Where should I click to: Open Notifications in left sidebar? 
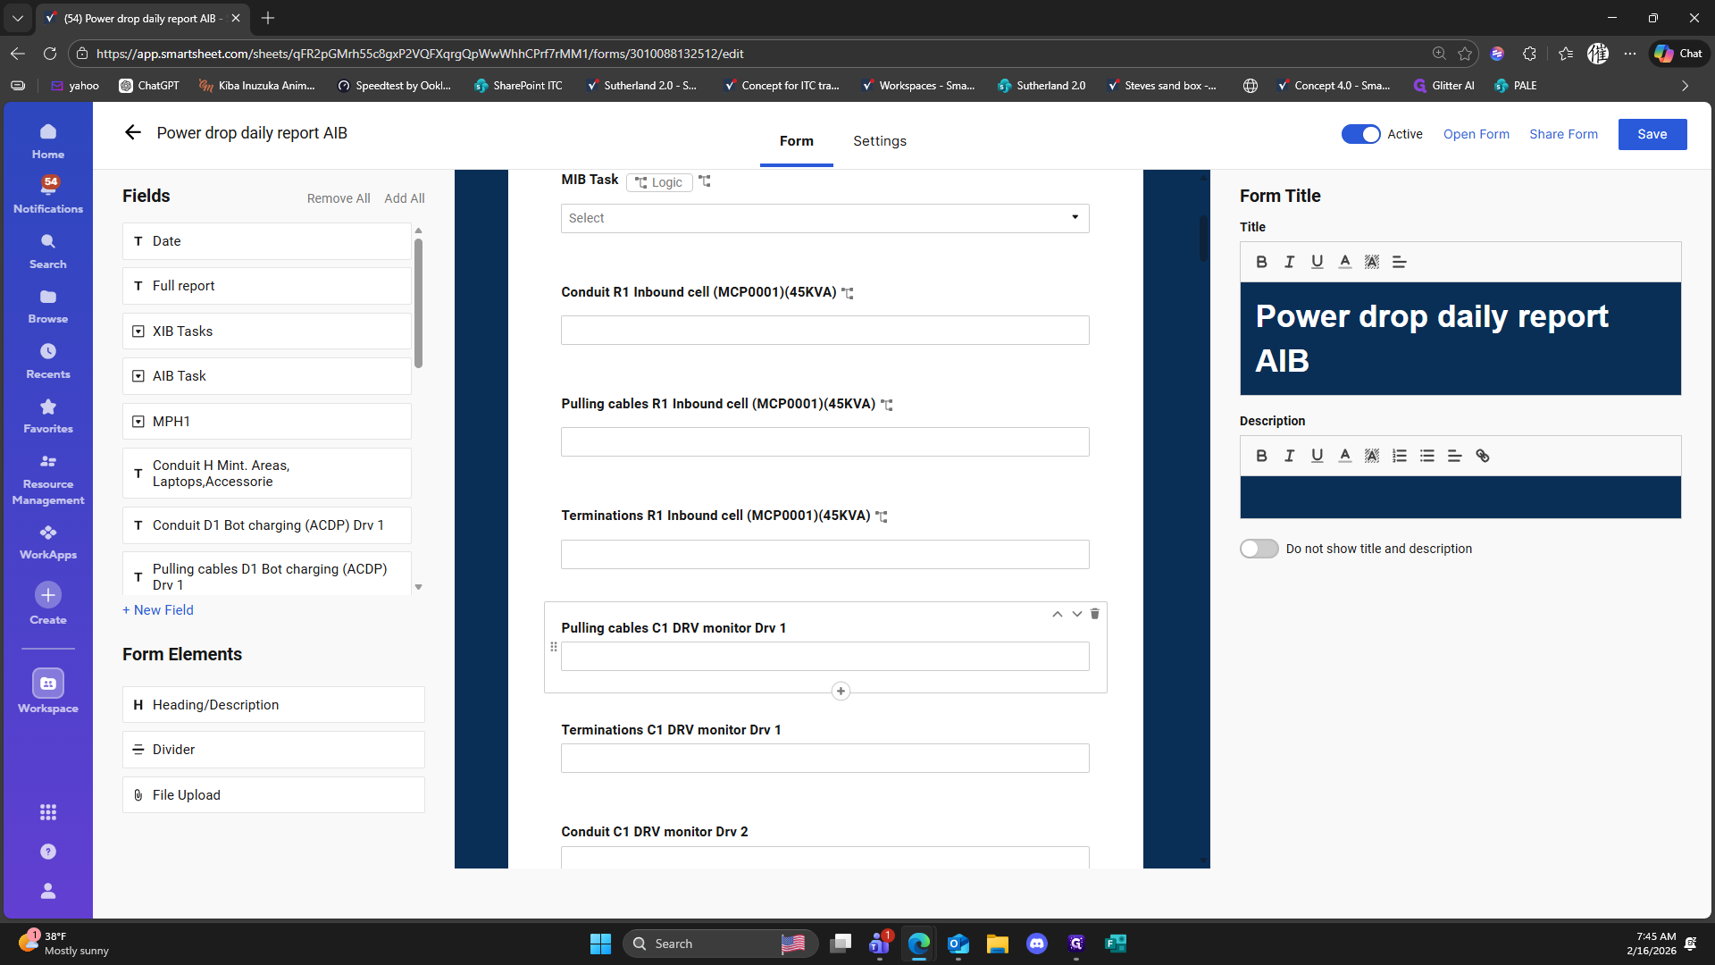pos(48,194)
